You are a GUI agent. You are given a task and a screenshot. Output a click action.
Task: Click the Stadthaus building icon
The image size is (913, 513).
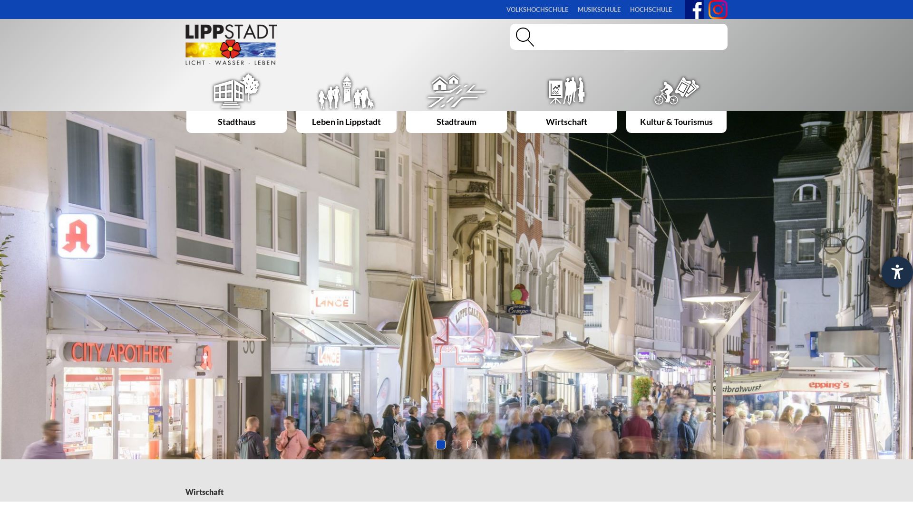coord(236,91)
